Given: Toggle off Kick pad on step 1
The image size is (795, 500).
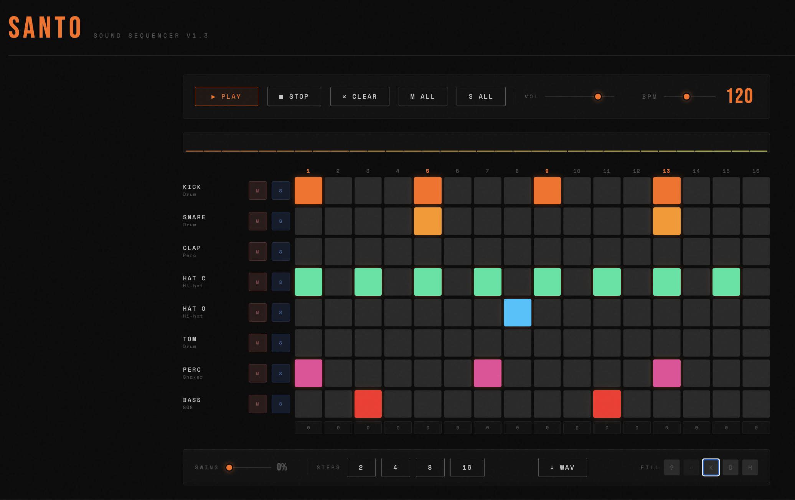Looking at the screenshot, I should click(x=308, y=190).
